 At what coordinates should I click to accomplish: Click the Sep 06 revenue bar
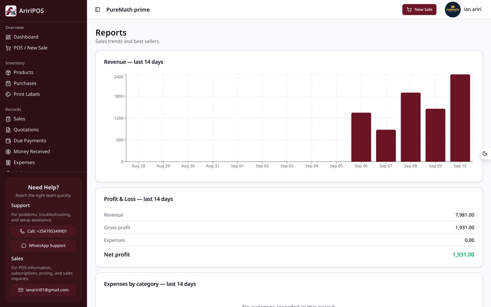click(361, 137)
